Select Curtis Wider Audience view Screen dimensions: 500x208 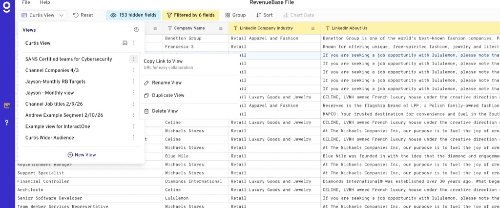(x=50, y=138)
